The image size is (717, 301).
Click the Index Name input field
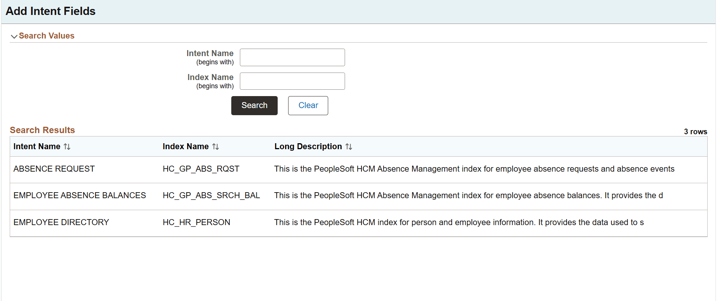click(x=292, y=81)
